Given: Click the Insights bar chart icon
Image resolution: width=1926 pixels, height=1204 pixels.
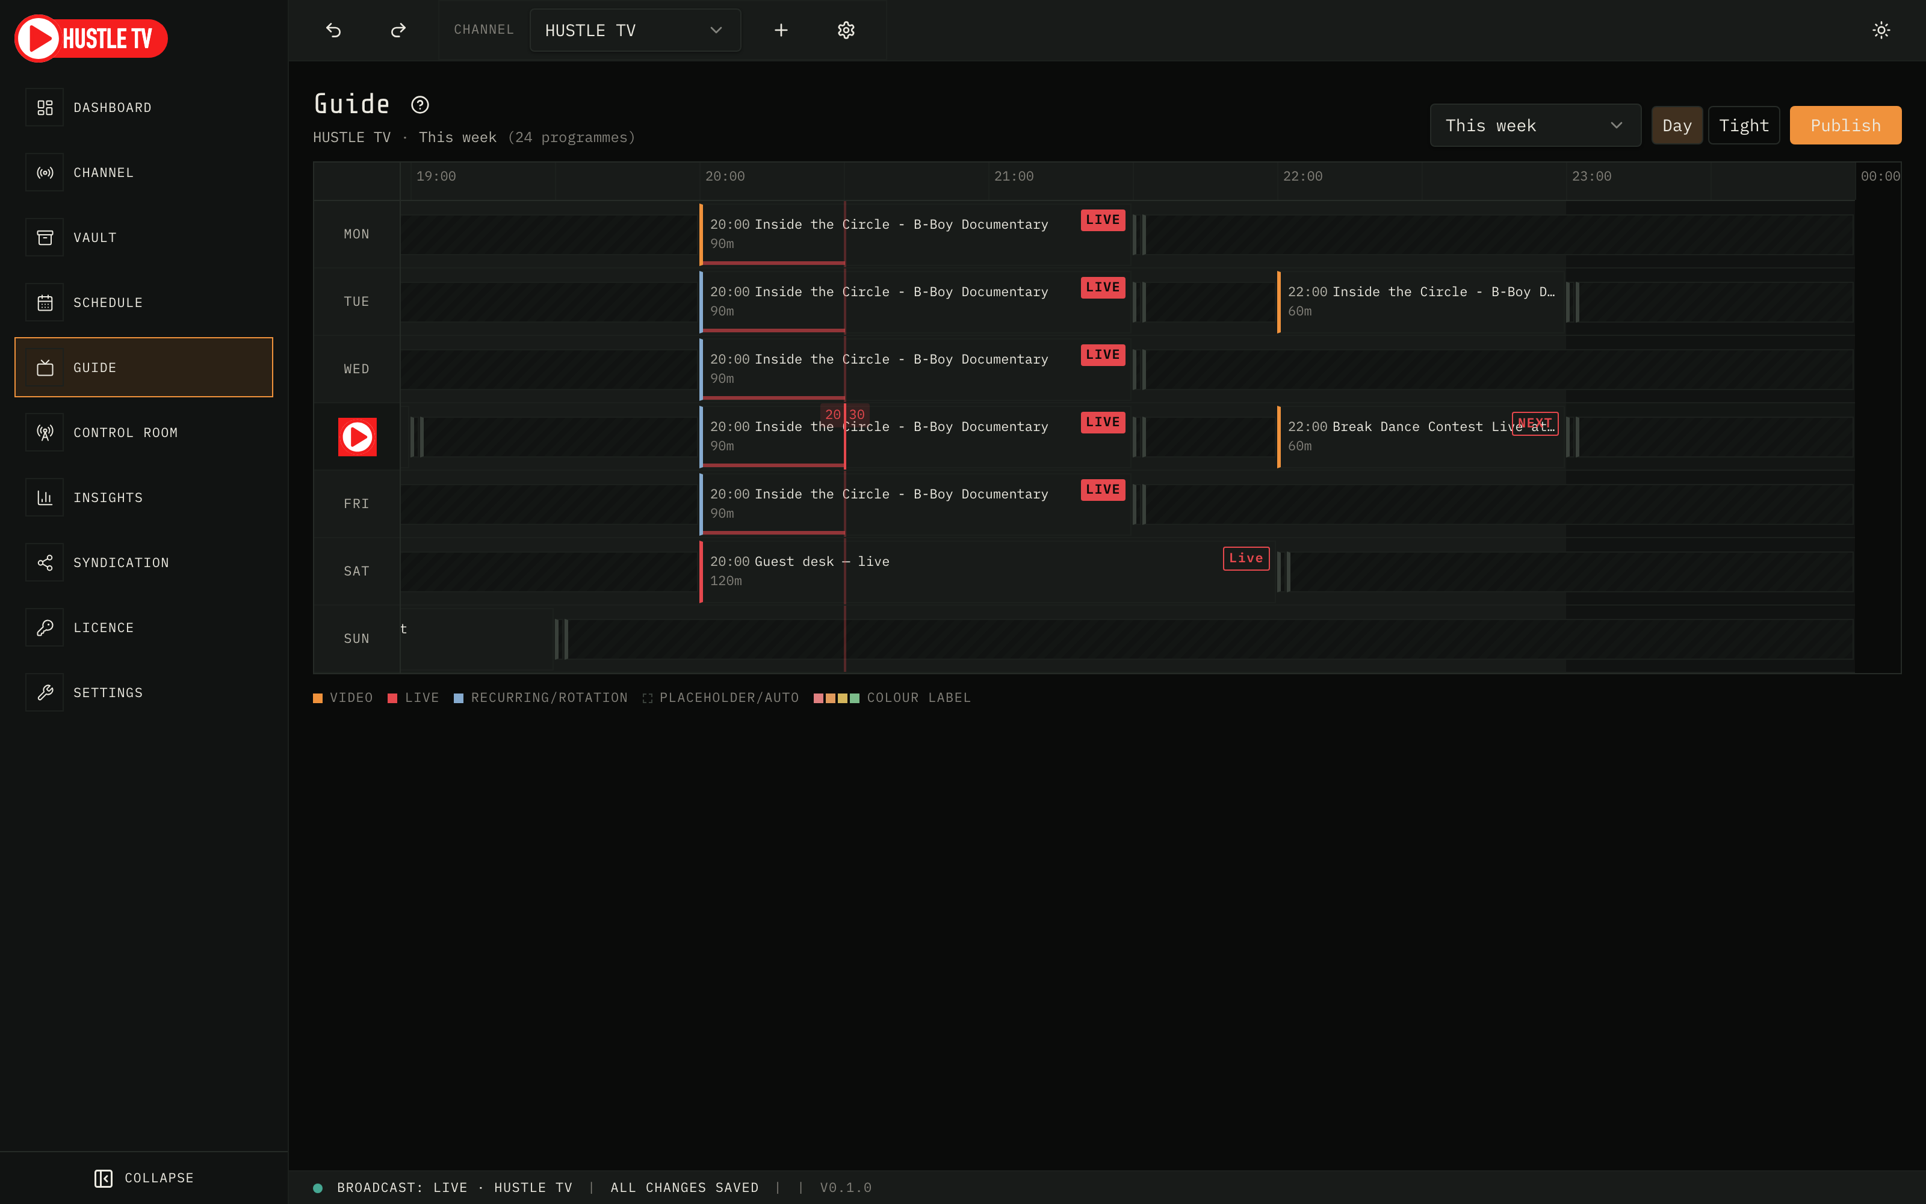Looking at the screenshot, I should (x=45, y=498).
